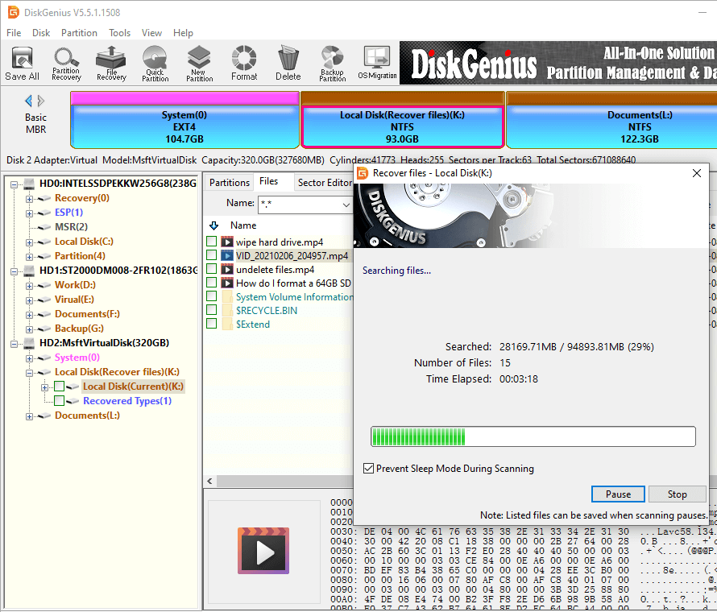Open Partition Recovery tool

point(66,64)
